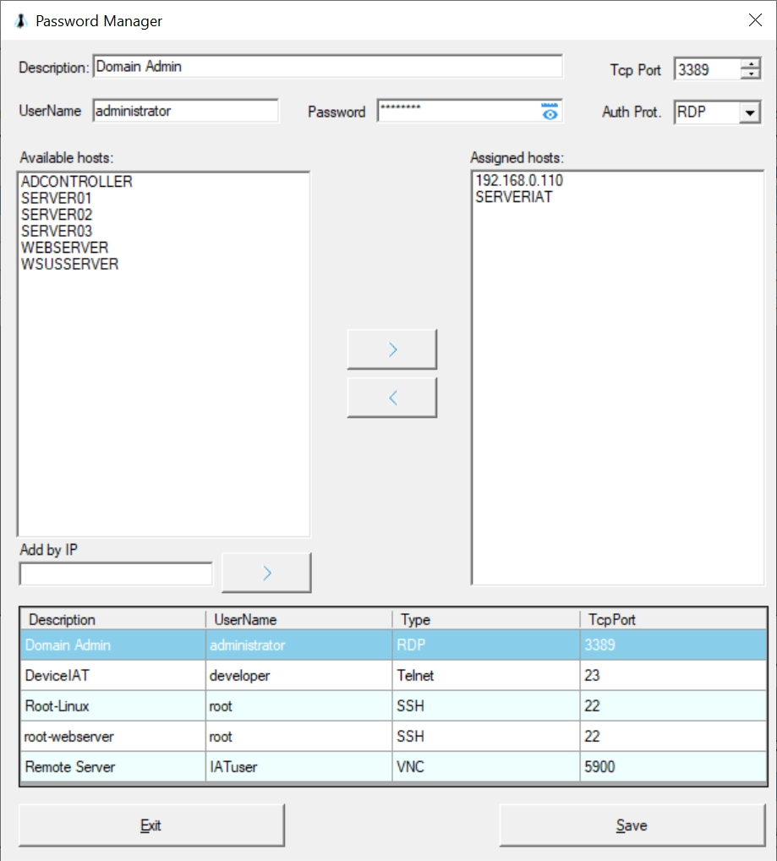Image resolution: width=777 pixels, height=861 pixels.
Task: Click the Exit button
Action: pyautogui.click(x=151, y=825)
